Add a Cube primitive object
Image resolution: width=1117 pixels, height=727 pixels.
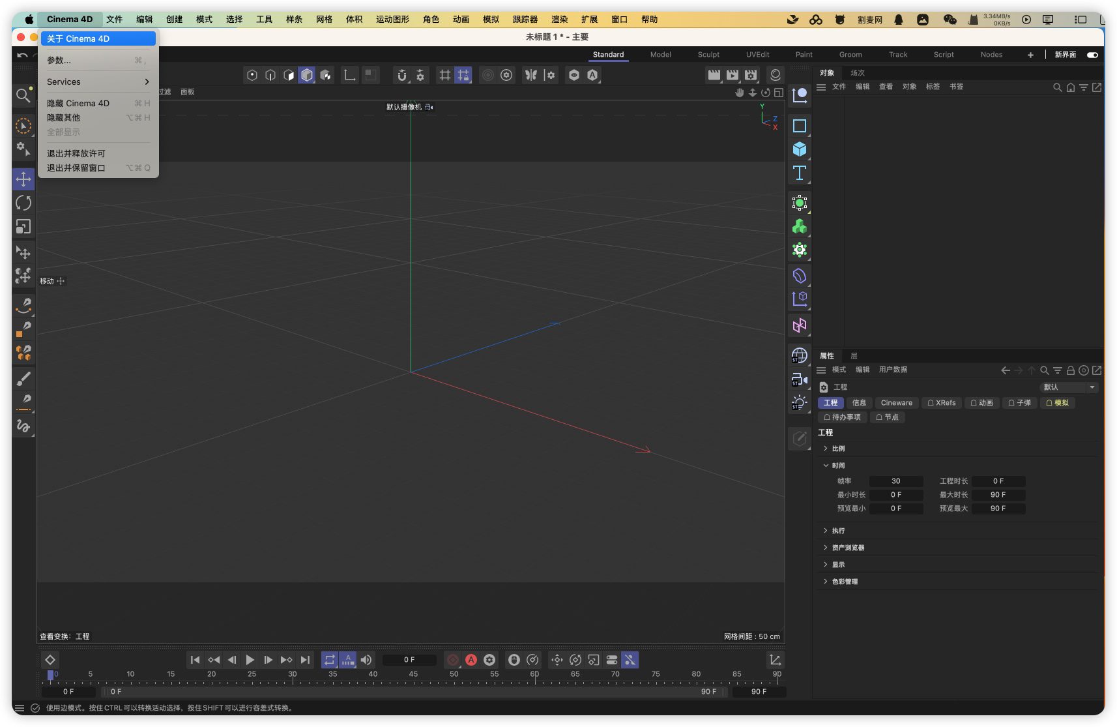click(x=800, y=149)
